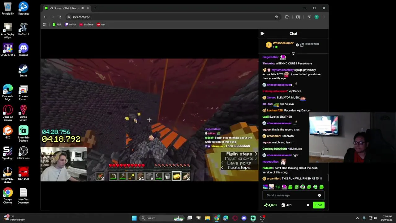Open the Windows Start menu
The height and width of the screenshot is (223, 396).
point(134,218)
